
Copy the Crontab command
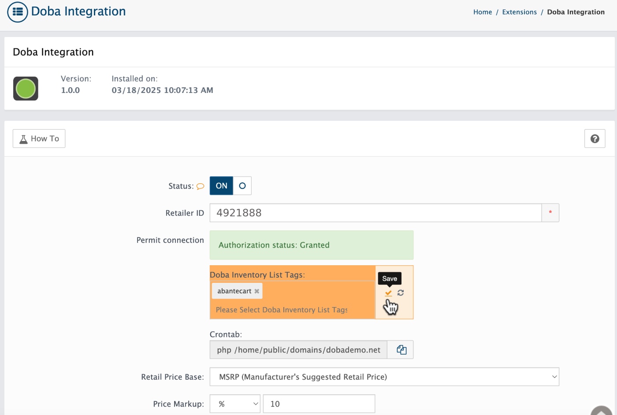point(401,350)
